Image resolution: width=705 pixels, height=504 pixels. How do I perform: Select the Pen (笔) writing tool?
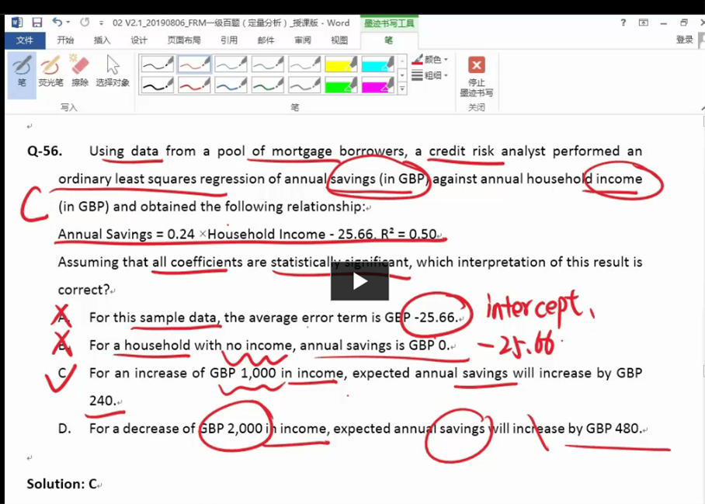point(22,71)
